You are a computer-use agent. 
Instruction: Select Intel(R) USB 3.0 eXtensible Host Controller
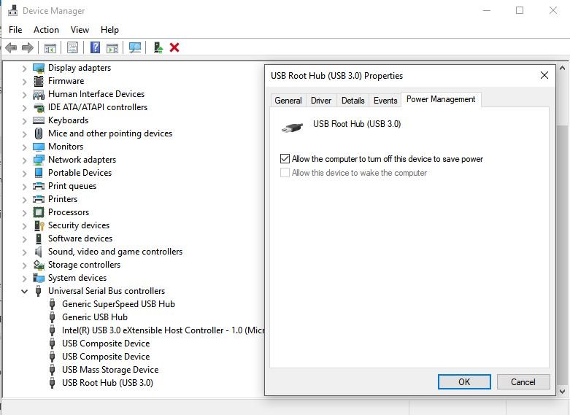pyautogui.click(x=163, y=330)
